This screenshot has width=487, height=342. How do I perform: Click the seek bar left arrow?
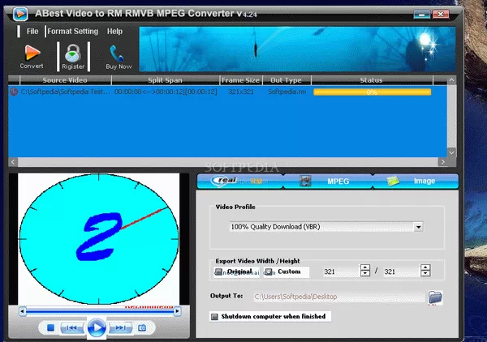pyautogui.click(x=23, y=310)
